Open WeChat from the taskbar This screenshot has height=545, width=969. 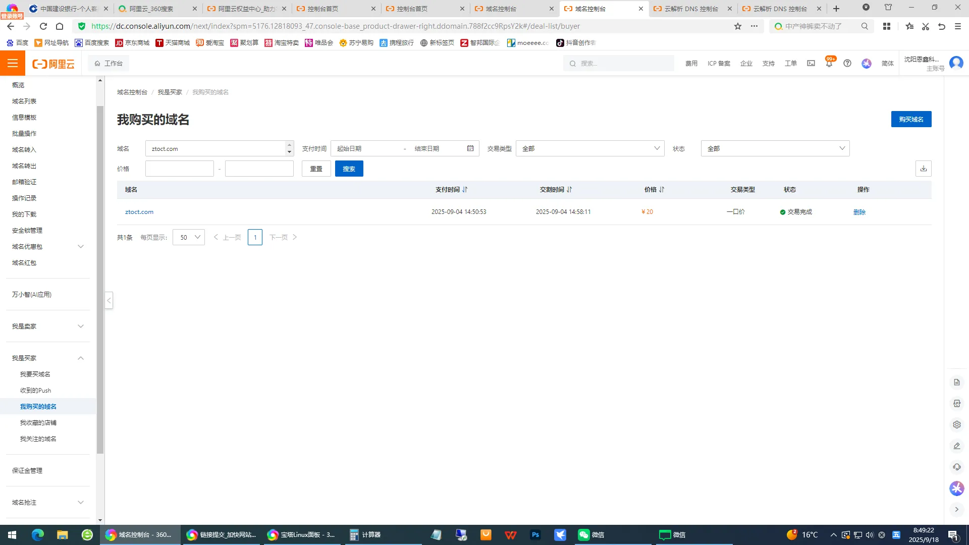[x=590, y=535]
